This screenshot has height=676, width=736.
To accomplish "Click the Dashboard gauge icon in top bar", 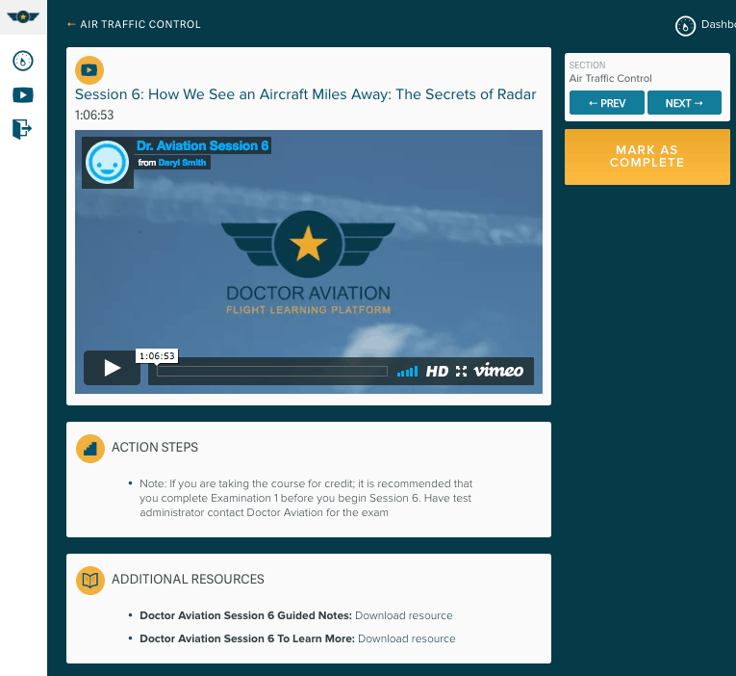I will pos(685,26).
